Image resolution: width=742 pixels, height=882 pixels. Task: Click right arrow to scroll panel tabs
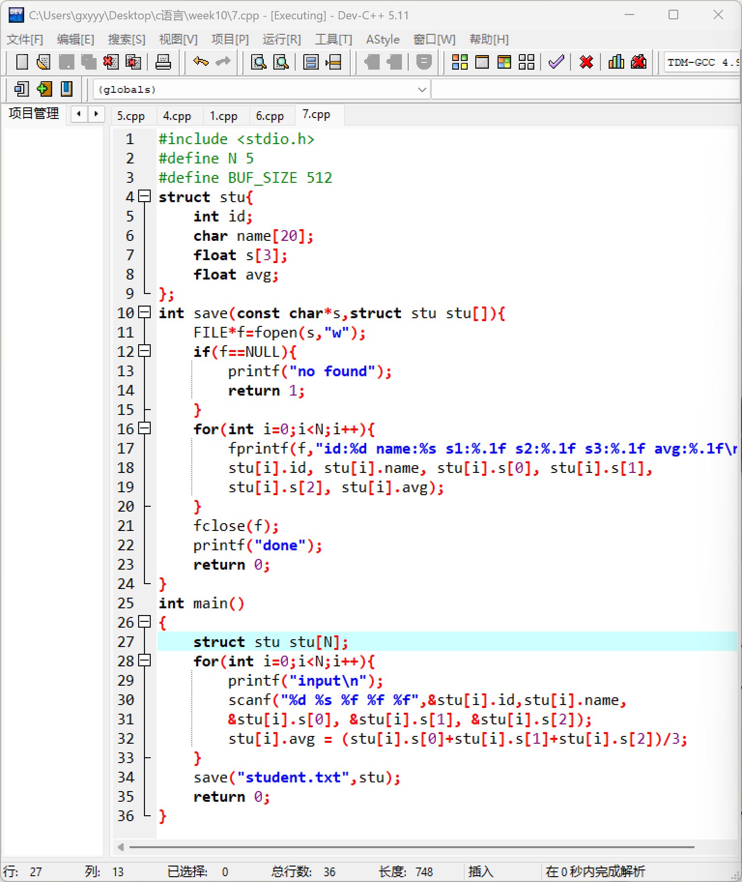point(96,114)
